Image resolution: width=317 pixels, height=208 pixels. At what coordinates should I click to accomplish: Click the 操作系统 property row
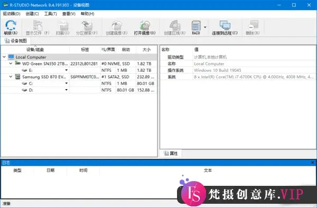coord(238,70)
